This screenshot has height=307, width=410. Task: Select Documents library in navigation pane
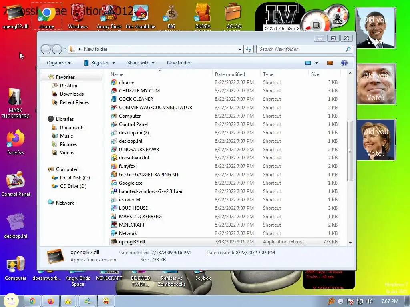pos(72,128)
